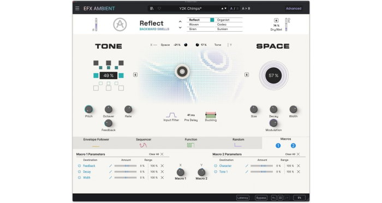Open the Sequencer modulation tab
Screen dimensions: 382x203
coord(144,143)
